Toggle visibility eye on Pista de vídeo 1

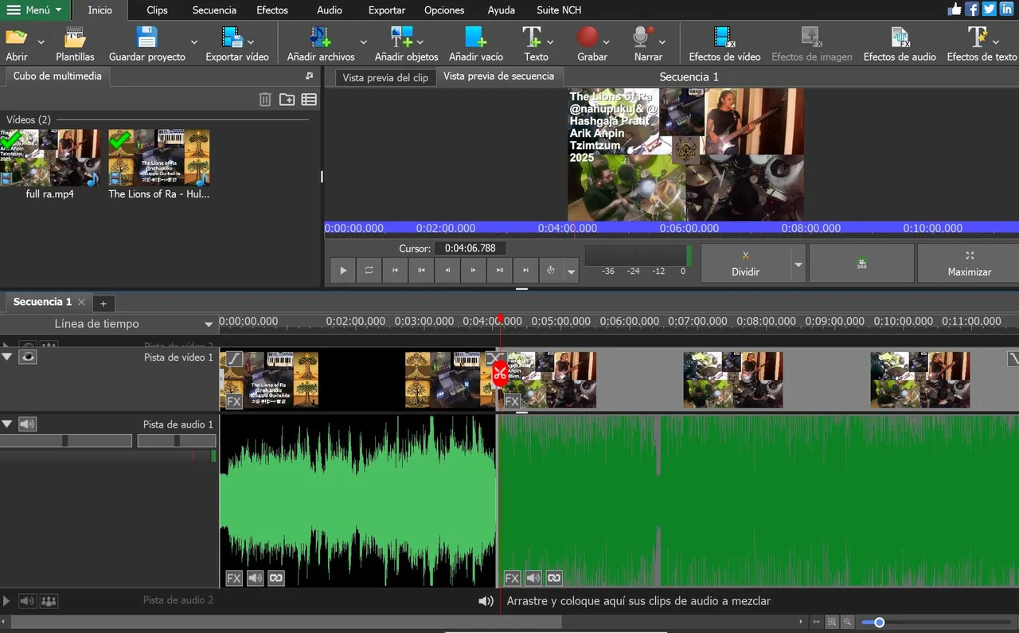click(28, 357)
